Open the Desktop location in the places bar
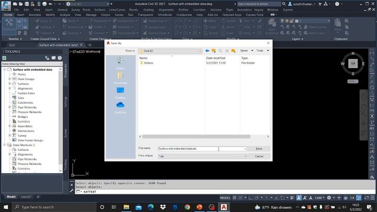 tap(120, 93)
